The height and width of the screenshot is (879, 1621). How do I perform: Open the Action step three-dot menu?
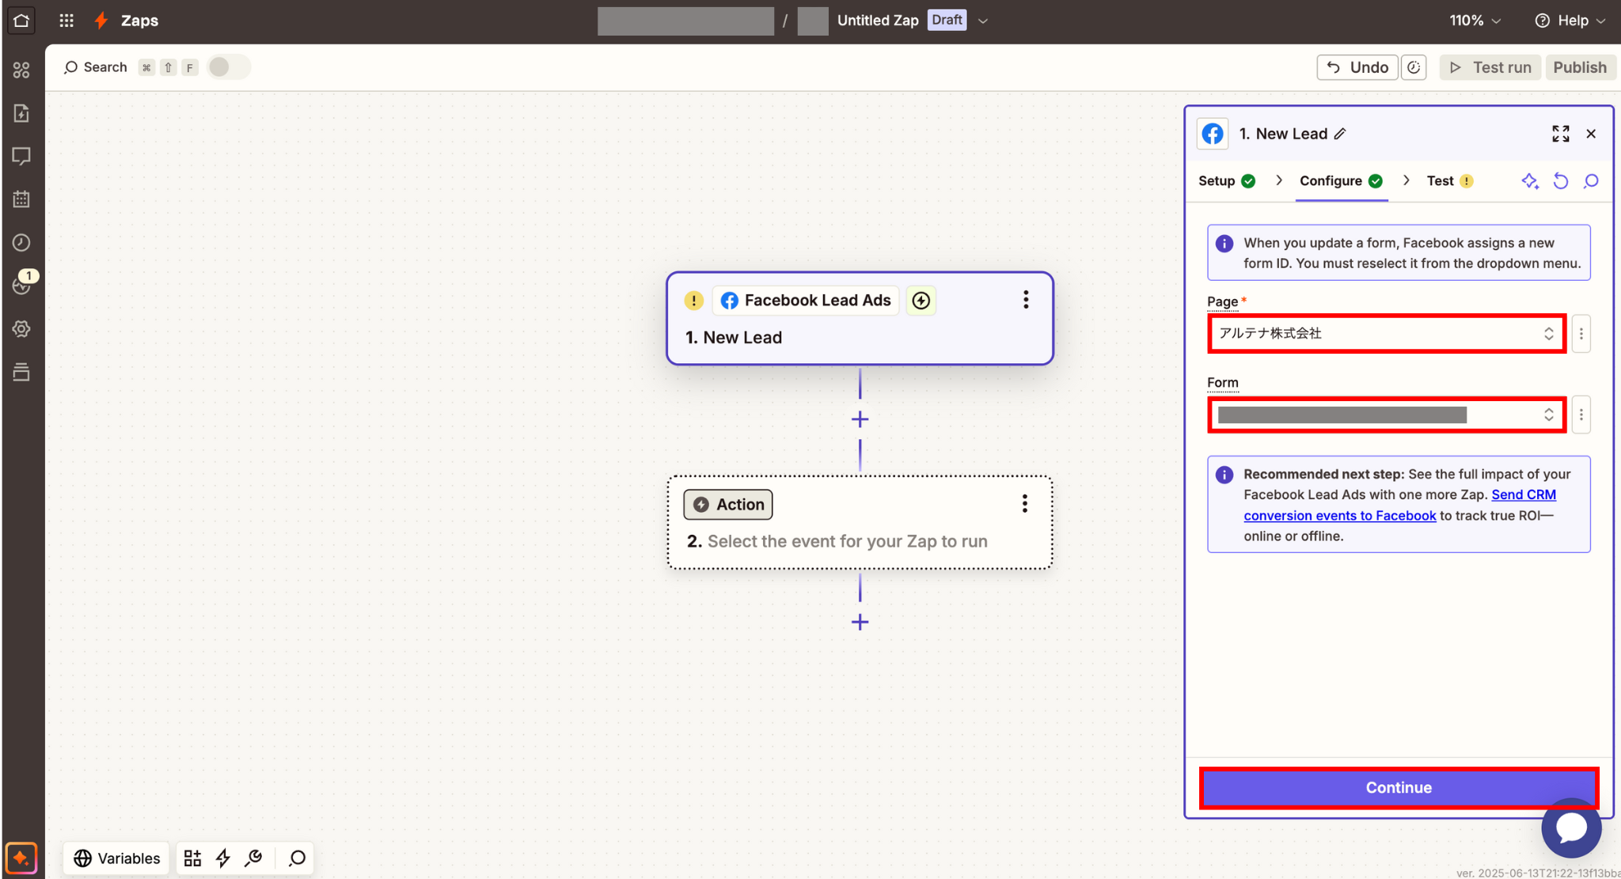coord(1024,504)
